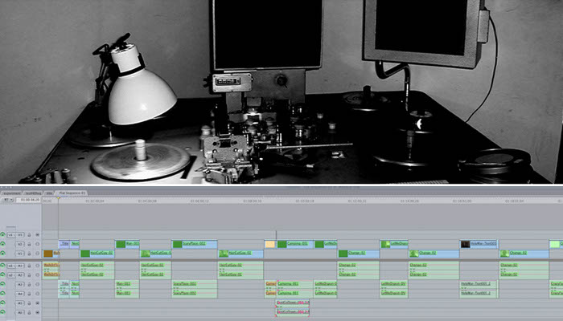Click ruler timecode 01:12:00:22

point(357,201)
